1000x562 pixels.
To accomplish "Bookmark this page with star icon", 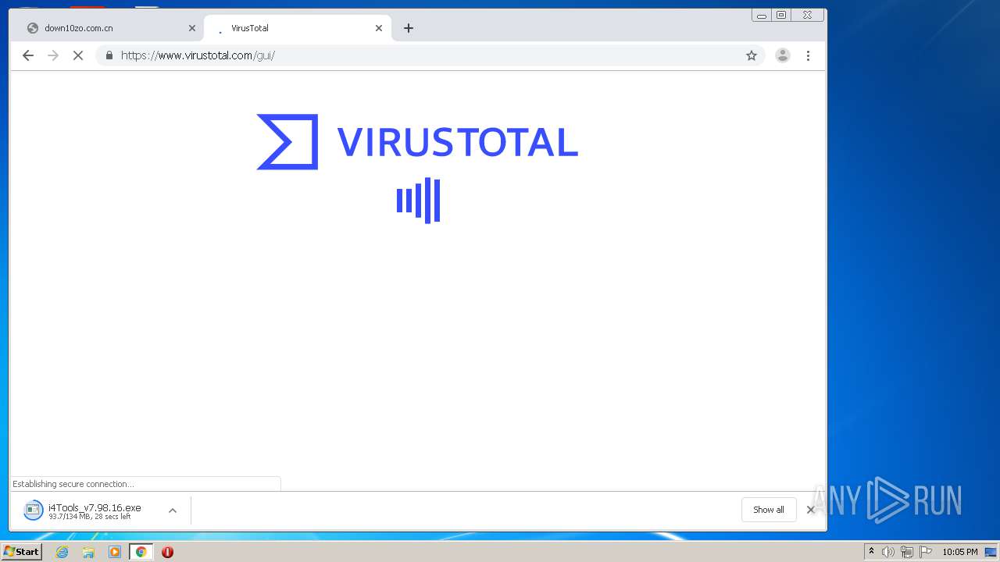I will pos(752,55).
